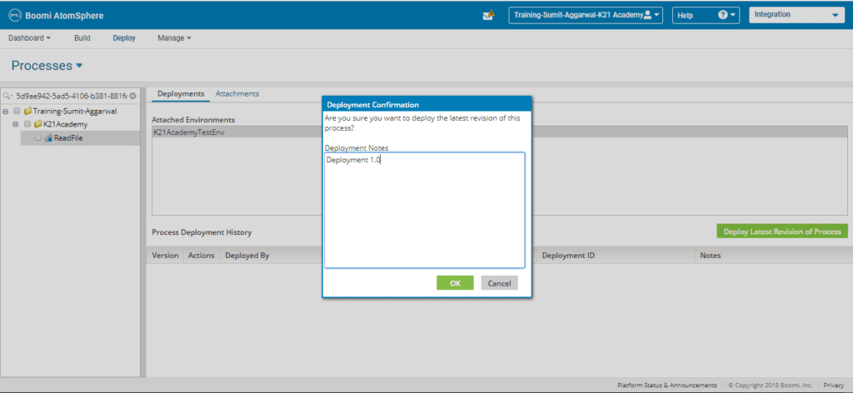Viewport: 853px width, 393px height.
Task: Click the process ID filter input field
Action: 71,96
